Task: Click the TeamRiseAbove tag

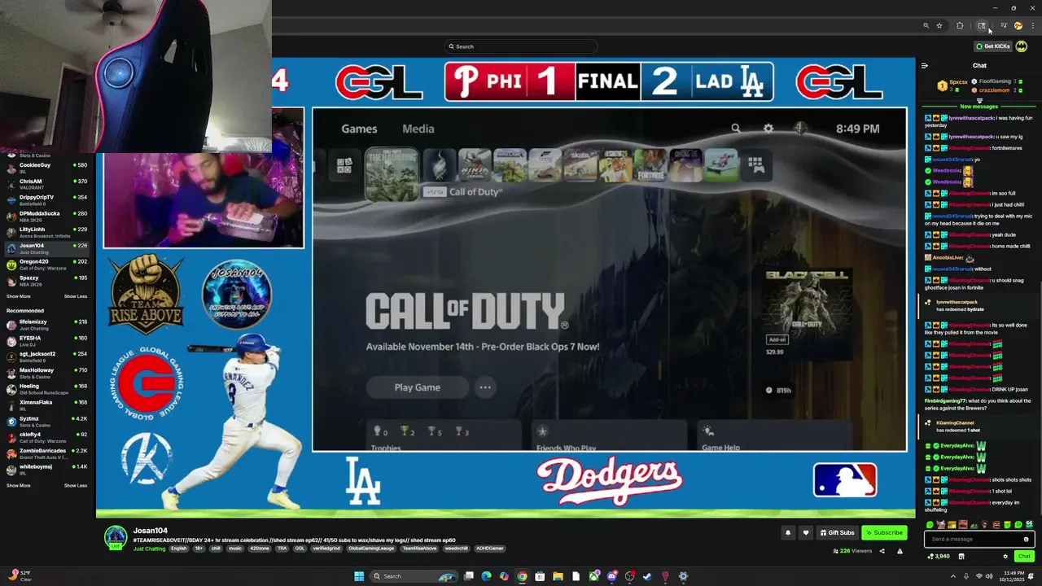Action: click(x=419, y=549)
